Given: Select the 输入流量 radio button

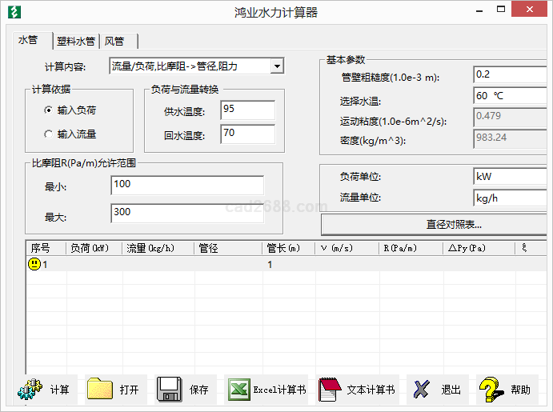Looking at the screenshot, I should click(49, 134).
